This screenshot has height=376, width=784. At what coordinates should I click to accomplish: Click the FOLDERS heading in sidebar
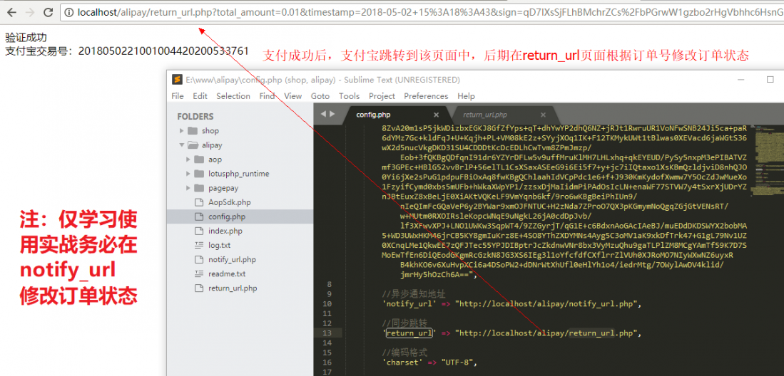pyautogui.click(x=195, y=116)
